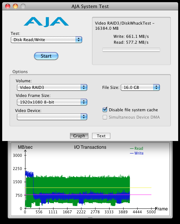This screenshot has height=224, width=180.
Task: Minimize the AJA System Test window
Action: tap(15, 6)
